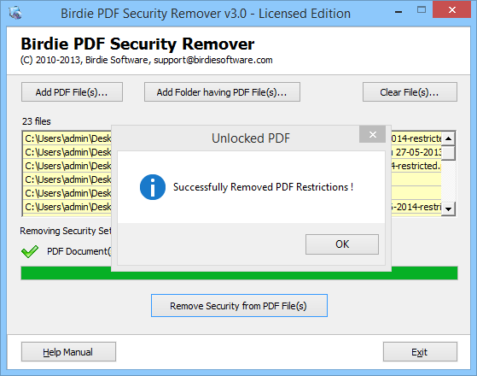Viewport: 477px width, 376px height.
Task: Exit the application
Action: [420, 352]
